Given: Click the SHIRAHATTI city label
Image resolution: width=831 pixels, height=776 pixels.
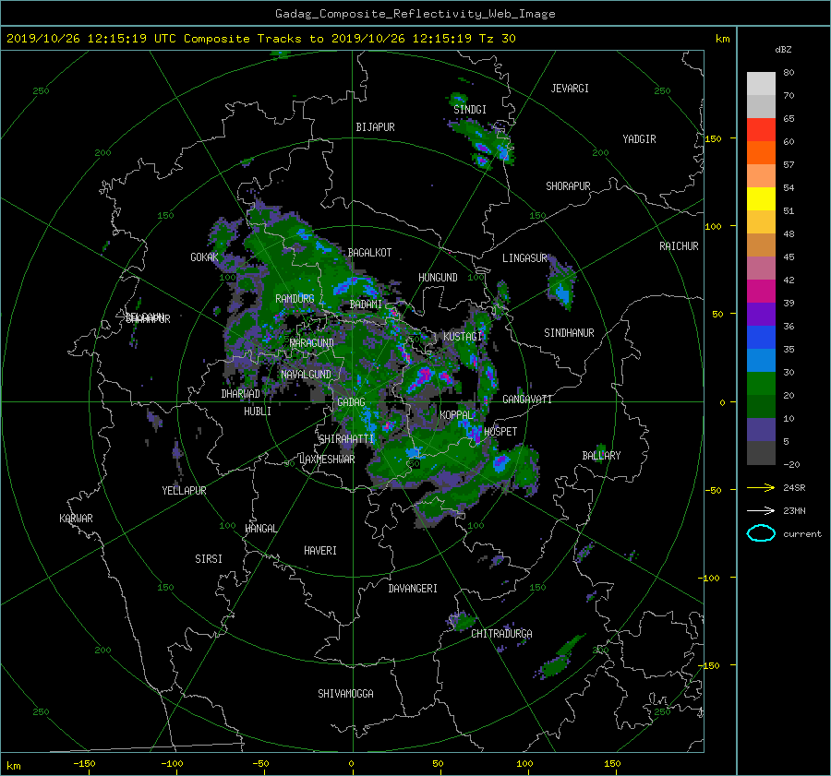Looking at the screenshot, I should point(346,439).
